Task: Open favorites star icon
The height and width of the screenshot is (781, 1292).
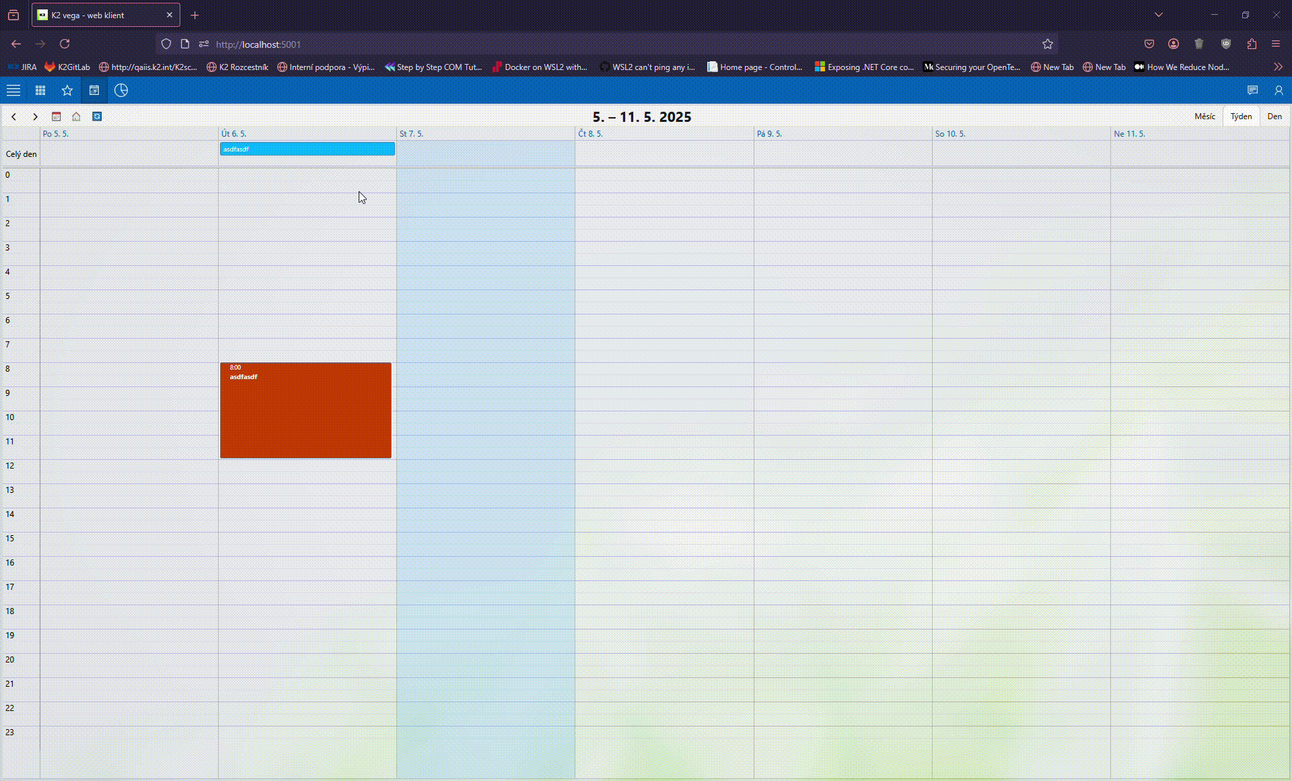Action: [67, 90]
